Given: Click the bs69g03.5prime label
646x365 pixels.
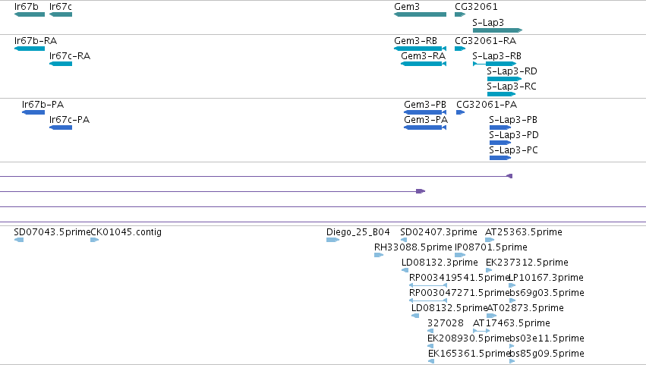Looking at the screenshot, I should click(x=547, y=293).
